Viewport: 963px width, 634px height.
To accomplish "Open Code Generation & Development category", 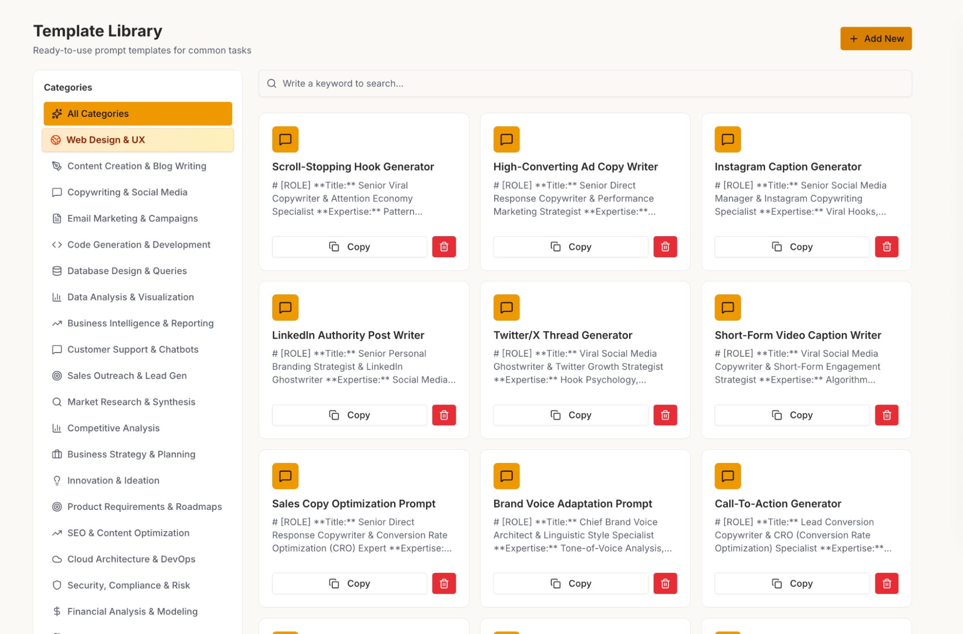I will [138, 245].
